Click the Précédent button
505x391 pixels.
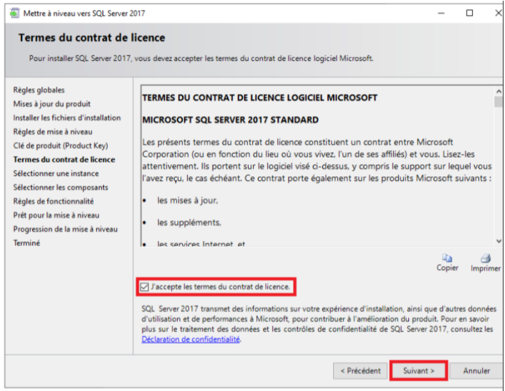click(x=360, y=371)
